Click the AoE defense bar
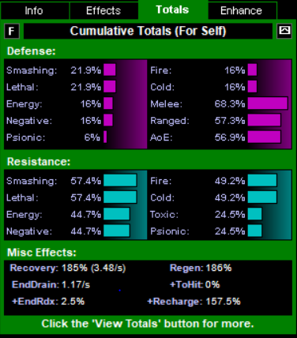 pyautogui.click(x=265, y=137)
